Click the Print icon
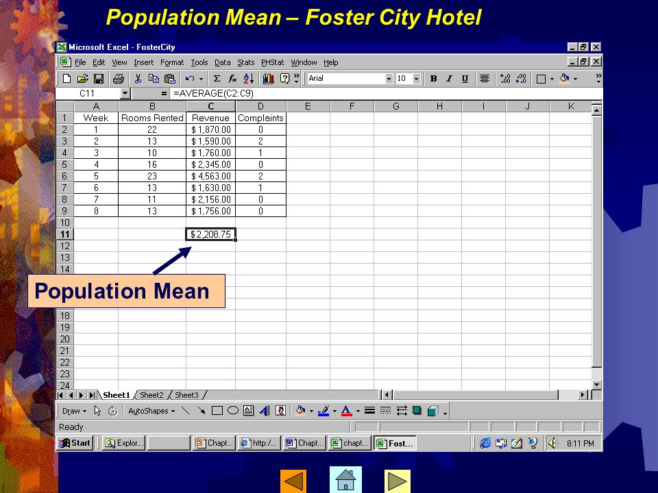 (x=119, y=78)
